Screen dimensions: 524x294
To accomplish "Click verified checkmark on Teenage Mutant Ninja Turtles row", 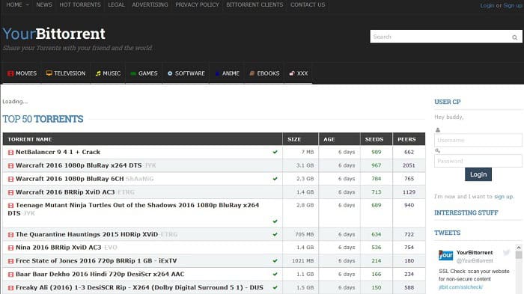I will click(x=275, y=221).
